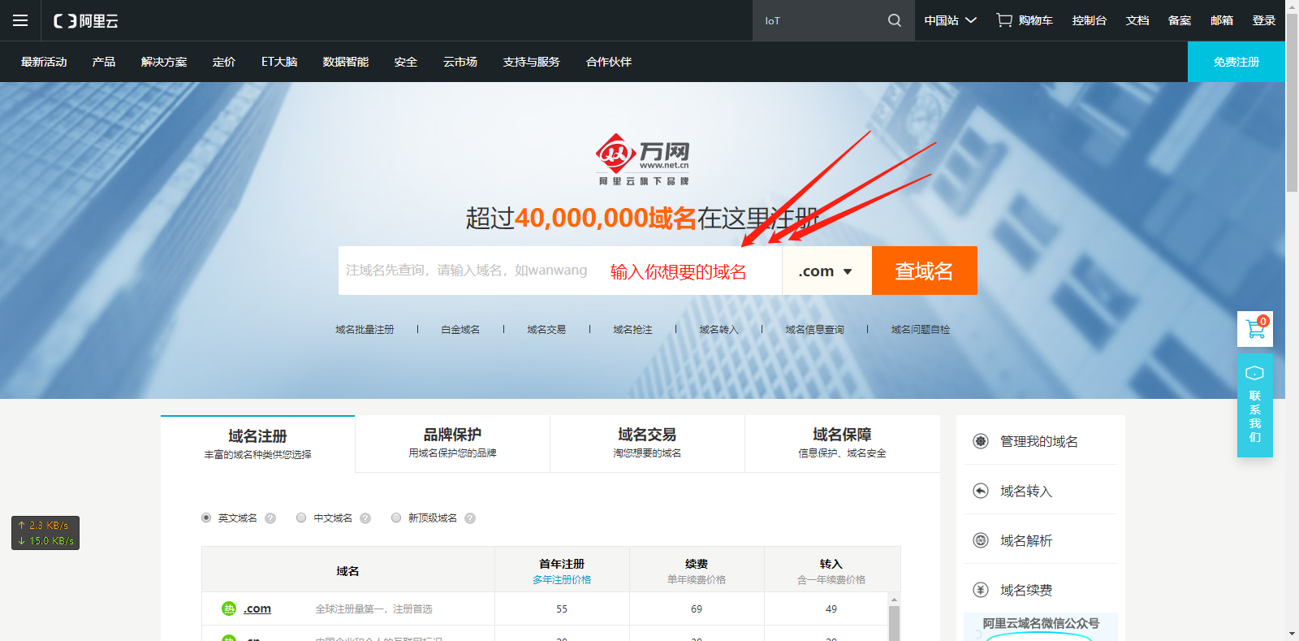Open the 安全 menu
Viewport: 1299px width, 641px height.
(x=406, y=62)
